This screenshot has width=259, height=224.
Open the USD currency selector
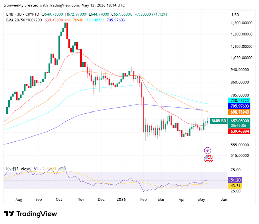click(x=241, y=15)
